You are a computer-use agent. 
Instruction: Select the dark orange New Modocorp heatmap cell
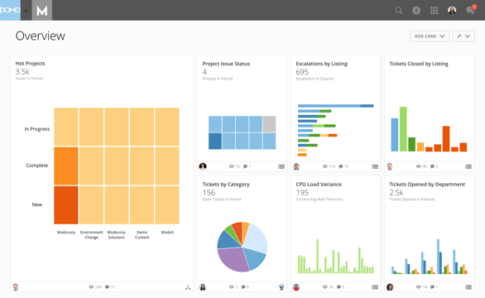pyautogui.click(x=66, y=205)
